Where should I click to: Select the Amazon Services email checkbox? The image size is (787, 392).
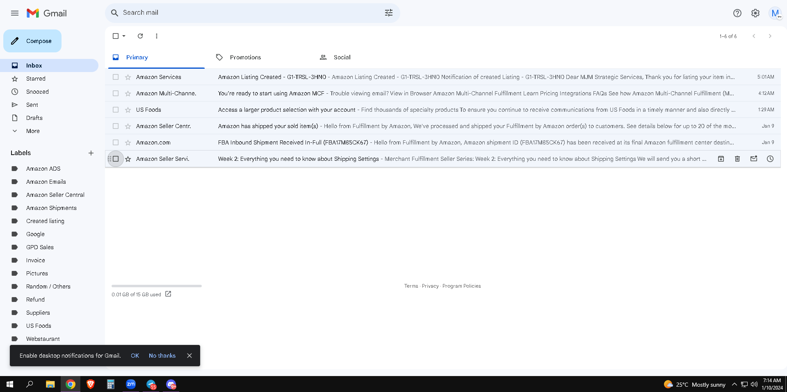[x=116, y=77]
